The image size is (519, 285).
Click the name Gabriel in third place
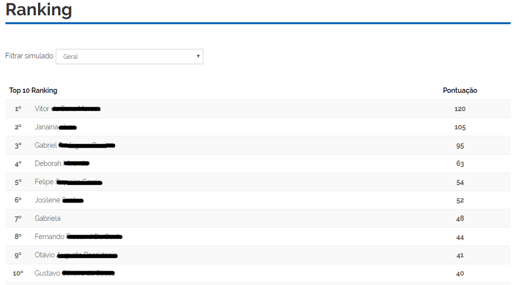click(46, 145)
